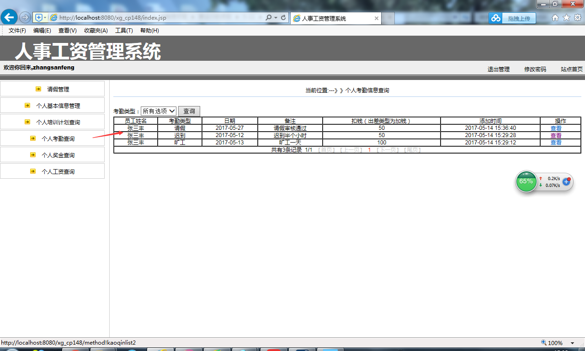Image resolution: width=585 pixels, height=351 pixels.
Task: Click the 首页 pagination link
Action: [x=326, y=150]
